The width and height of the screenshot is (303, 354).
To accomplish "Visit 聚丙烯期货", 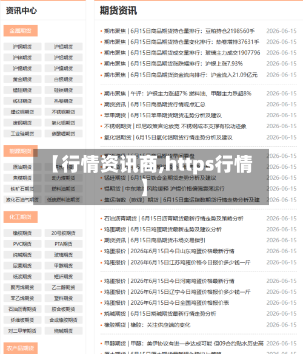I will 22,287.
